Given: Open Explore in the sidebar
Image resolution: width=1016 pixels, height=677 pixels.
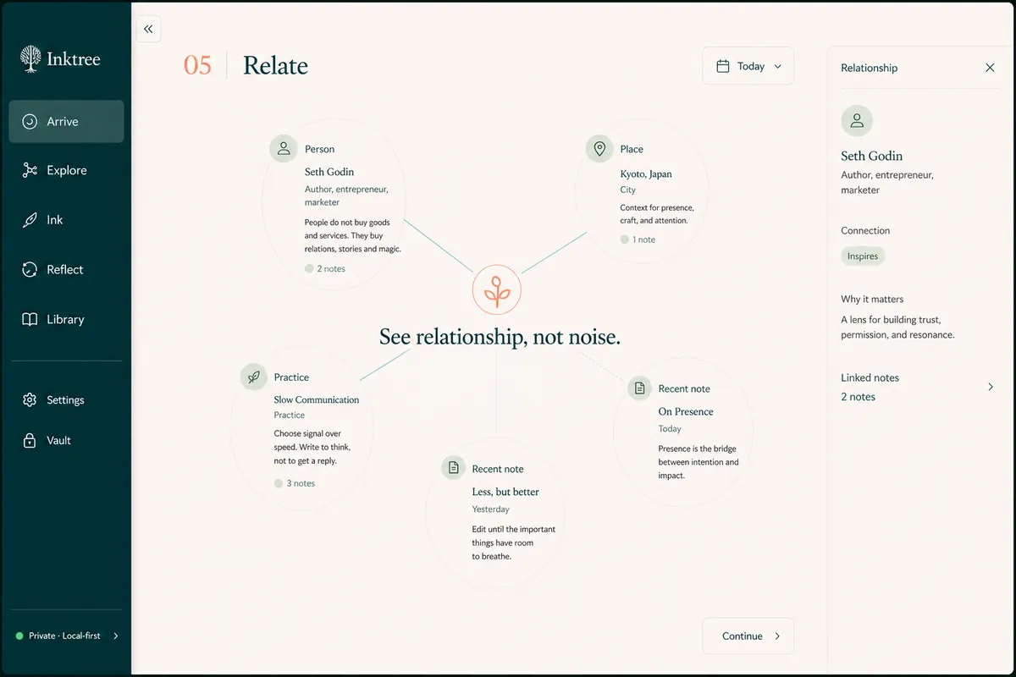Looking at the screenshot, I should coord(66,170).
